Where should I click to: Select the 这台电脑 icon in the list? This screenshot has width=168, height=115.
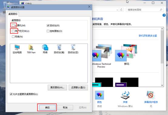[17, 49]
